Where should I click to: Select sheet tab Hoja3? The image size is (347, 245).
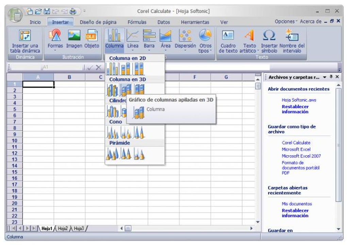click(x=79, y=228)
